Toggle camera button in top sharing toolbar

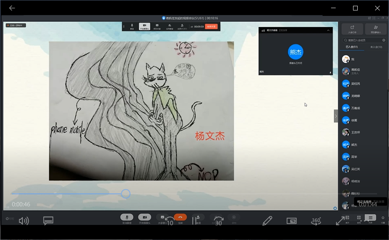144,26
